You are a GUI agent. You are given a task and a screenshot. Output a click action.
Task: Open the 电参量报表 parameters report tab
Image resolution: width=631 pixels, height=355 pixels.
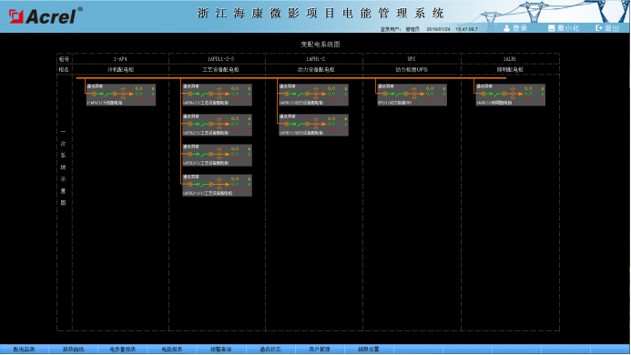click(123, 350)
